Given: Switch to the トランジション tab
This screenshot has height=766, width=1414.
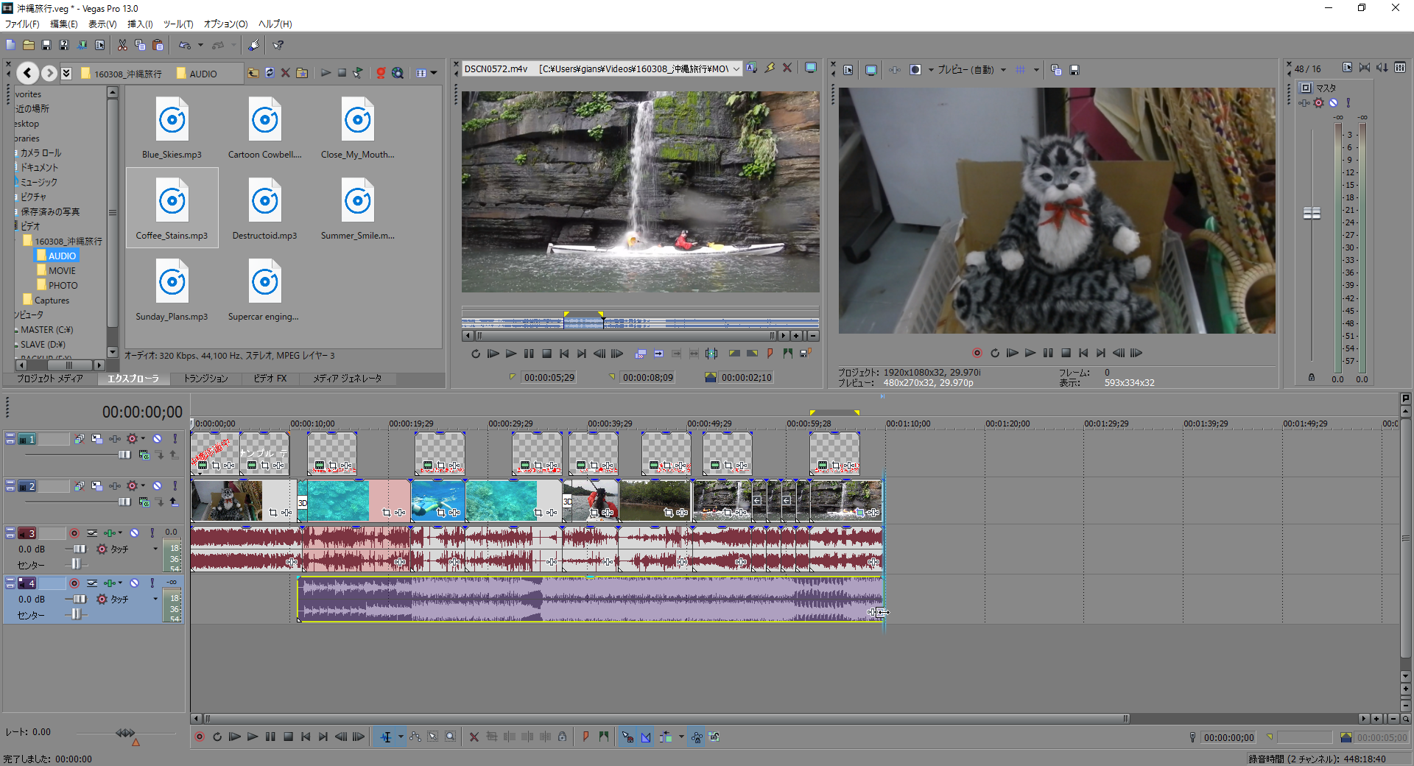Looking at the screenshot, I should [x=205, y=379].
